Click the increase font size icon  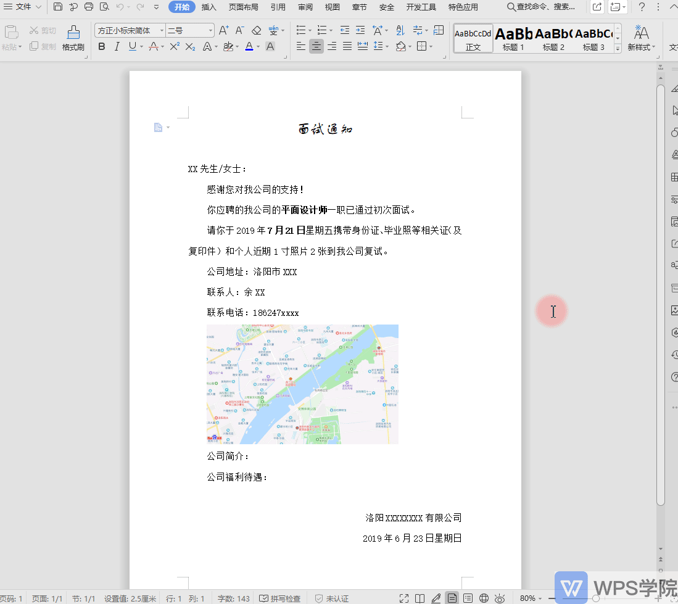coord(223,30)
